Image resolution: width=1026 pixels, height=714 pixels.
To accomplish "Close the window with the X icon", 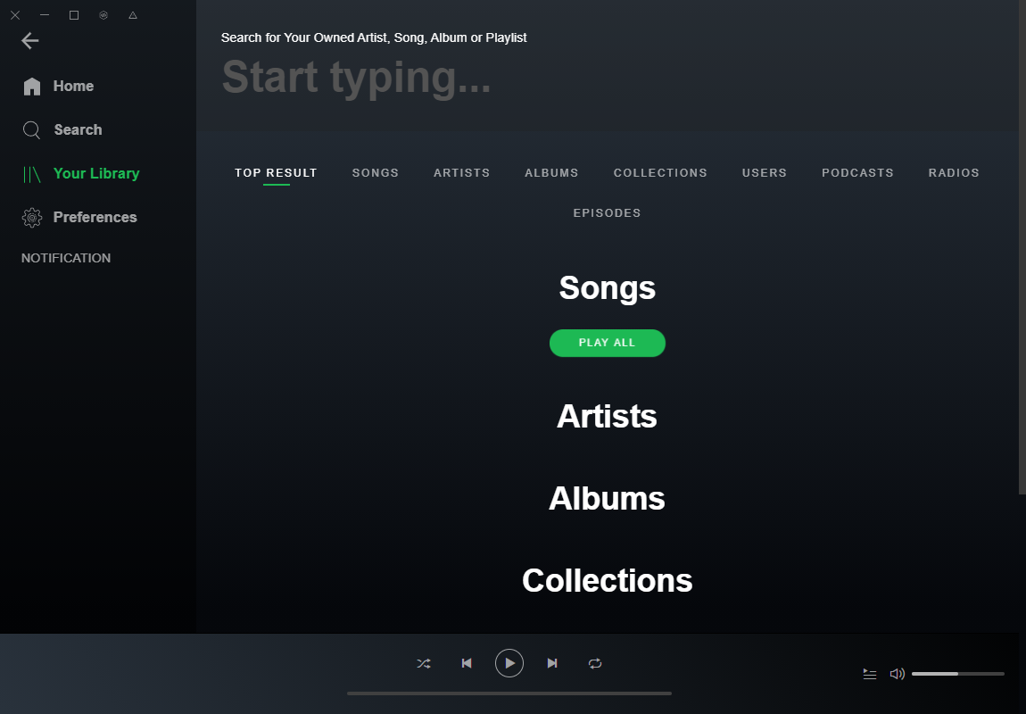I will pos(15,15).
